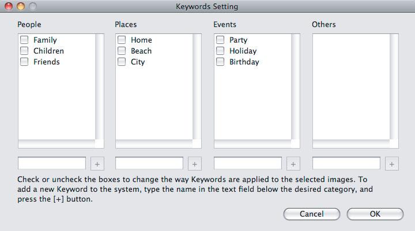Image resolution: width=415 pixels, height=231 pixels.
Task: Focus the People new keyword text field
Action: (52, 163)
